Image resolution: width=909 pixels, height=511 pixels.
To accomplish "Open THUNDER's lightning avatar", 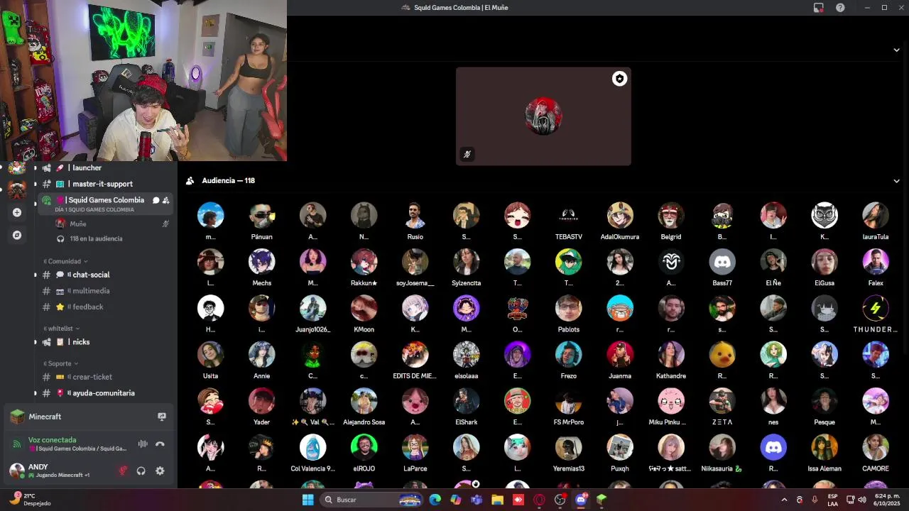I will click(x=876, y=308).
